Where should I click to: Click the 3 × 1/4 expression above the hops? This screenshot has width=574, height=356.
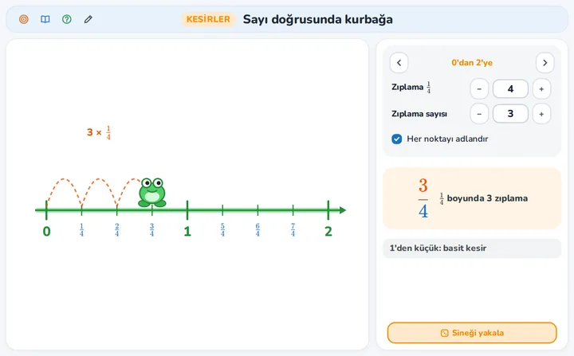pos(99,132)
